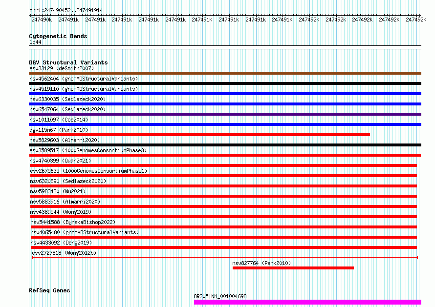Image resolution: width=435 pixels, height=307 pixels.
Task: Click the red nsv4433092 variant bar
Action: tap(223, 247)
